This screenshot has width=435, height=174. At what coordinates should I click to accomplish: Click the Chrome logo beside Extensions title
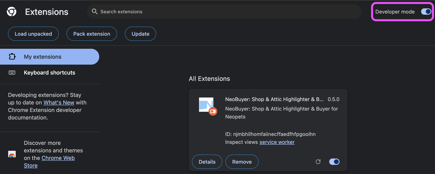pos(11,12)
